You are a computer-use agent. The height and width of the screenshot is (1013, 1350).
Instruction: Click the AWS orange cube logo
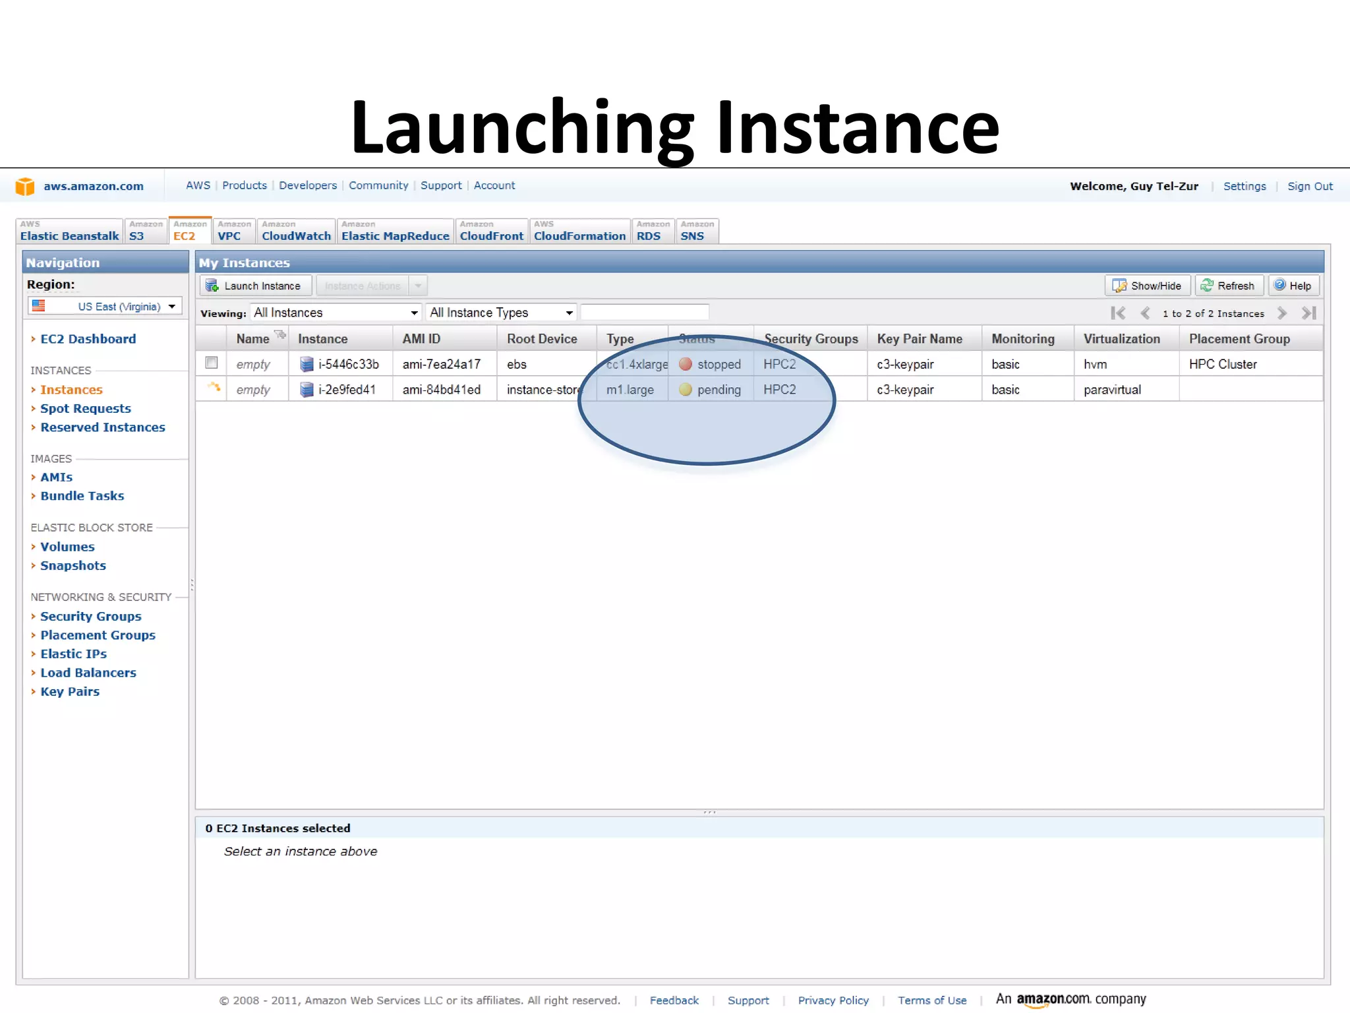25,187
